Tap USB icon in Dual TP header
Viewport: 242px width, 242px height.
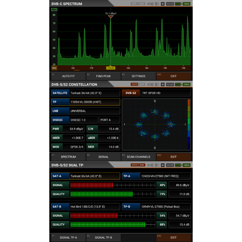[157, 165]
